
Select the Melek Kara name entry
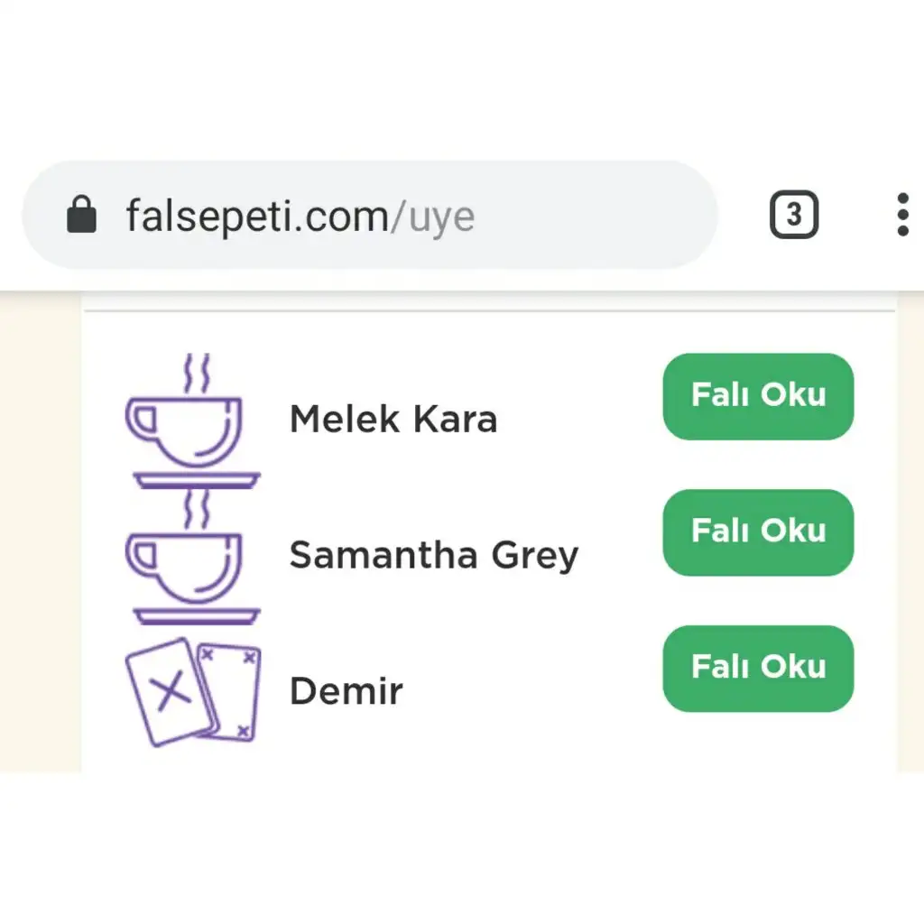pyautogui.click(x=393, y=420)
